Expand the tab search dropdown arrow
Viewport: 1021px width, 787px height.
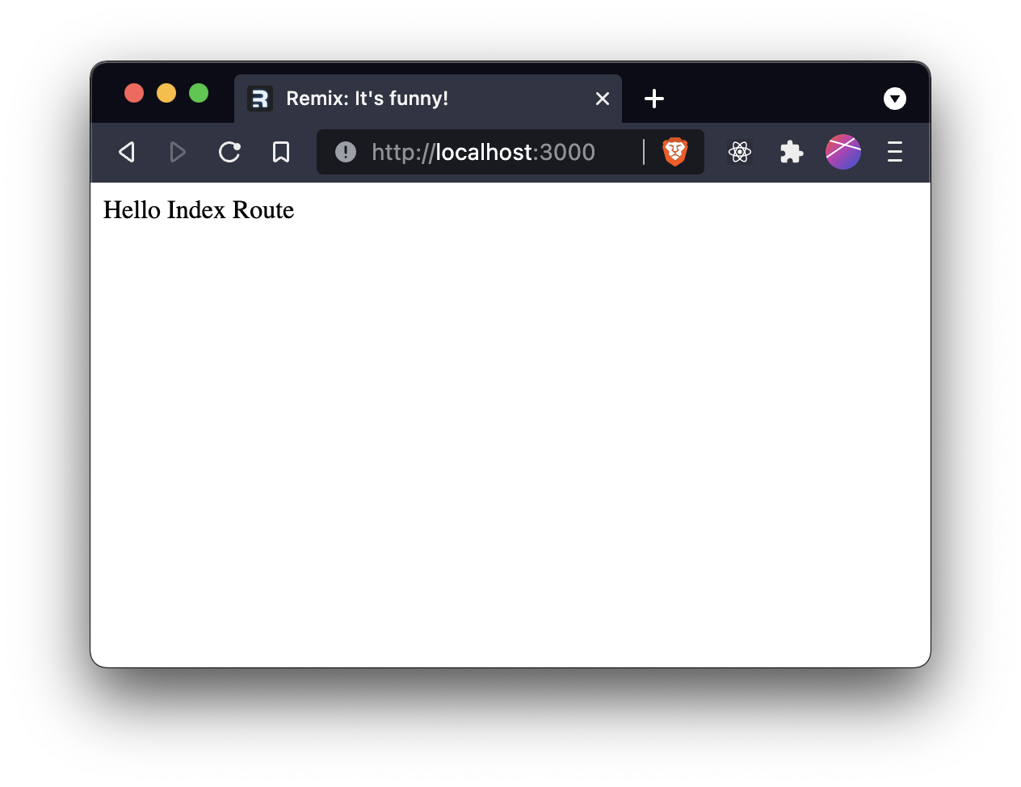click(895, 99)
